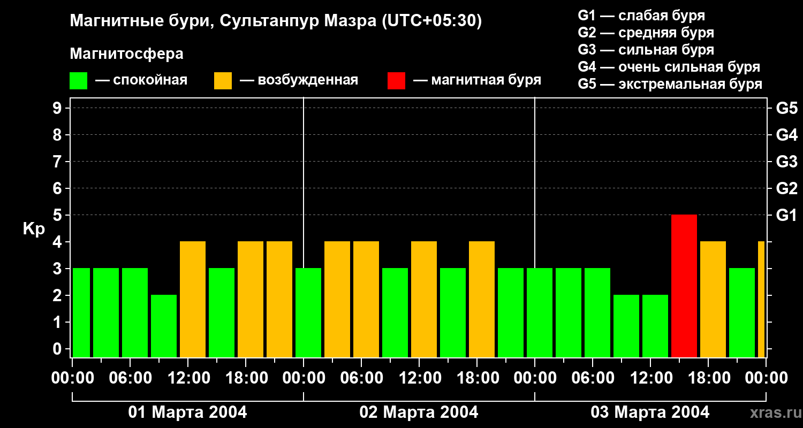Pick the orange bar at 12:00 on 02 Марта
The height and width of the screenshot is (428, 803).
[424, 299]
